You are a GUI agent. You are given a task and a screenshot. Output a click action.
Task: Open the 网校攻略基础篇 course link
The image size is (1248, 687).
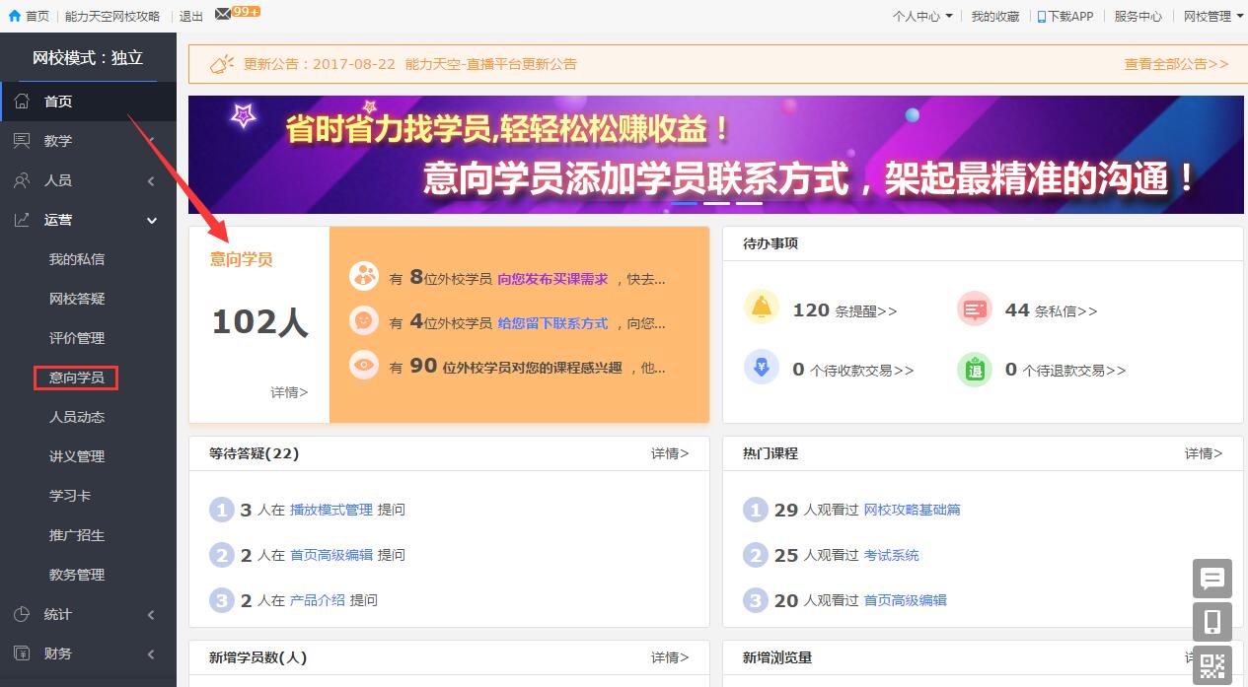pos(912,510)
